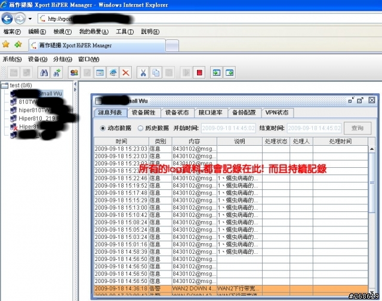
Task: Select the 历史数据 radio button
Action: [140, 128]
